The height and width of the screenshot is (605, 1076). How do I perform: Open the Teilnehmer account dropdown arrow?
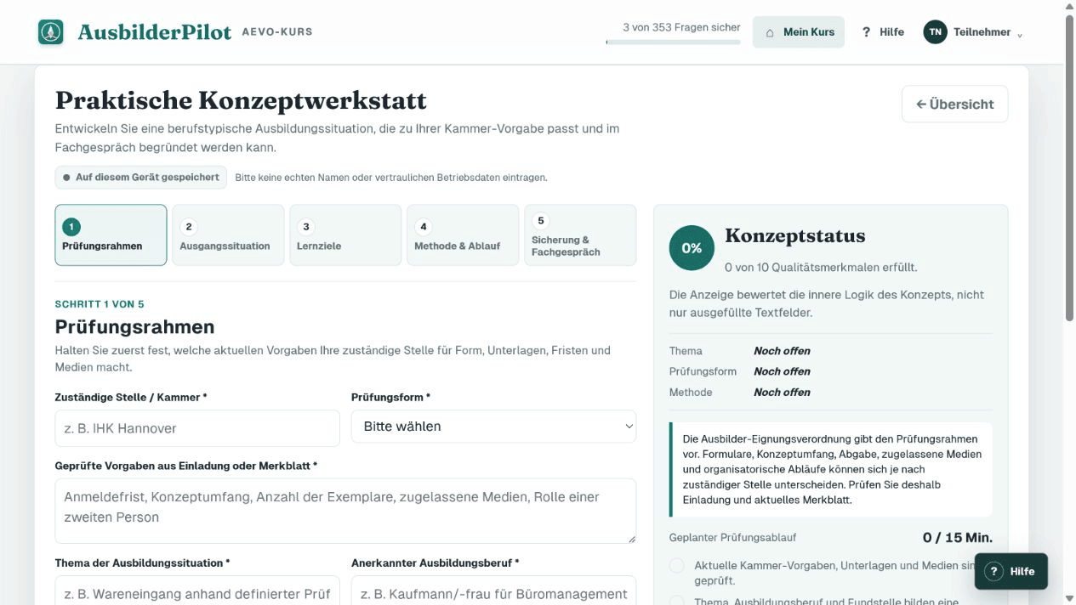[x=1020, y=35]
